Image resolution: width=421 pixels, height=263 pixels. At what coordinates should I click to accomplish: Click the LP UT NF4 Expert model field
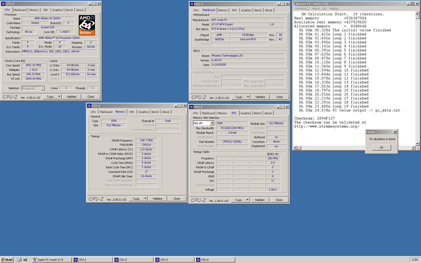click(234, 24)
